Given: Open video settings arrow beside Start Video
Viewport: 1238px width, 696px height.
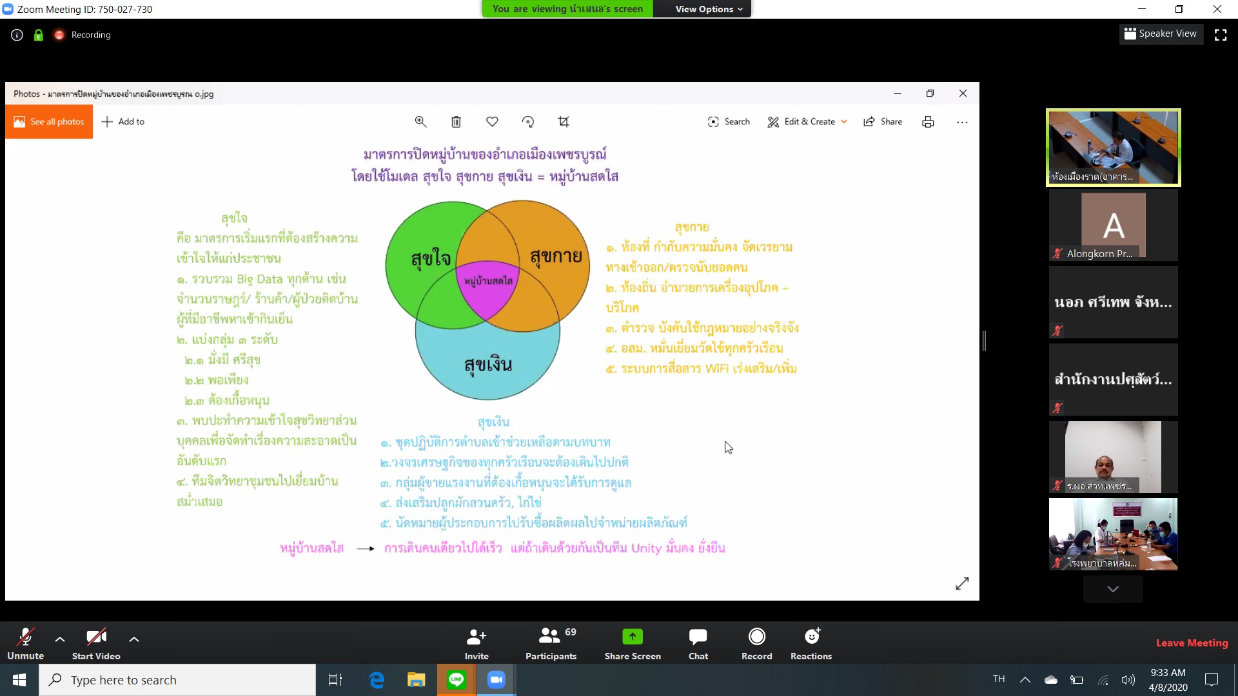Looking at the screenshot, I should pos(134,639).
